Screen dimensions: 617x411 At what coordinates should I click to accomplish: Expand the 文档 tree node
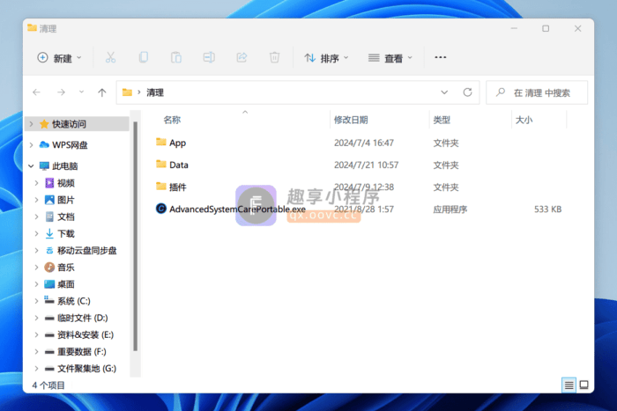pyautogui.click(x=37, y=217)
